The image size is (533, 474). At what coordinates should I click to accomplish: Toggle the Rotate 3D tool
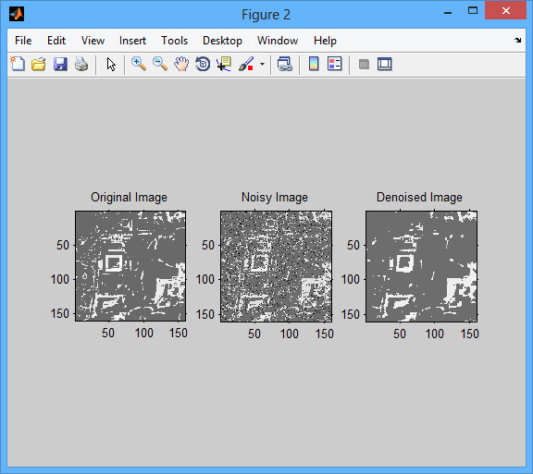point(203,64)
